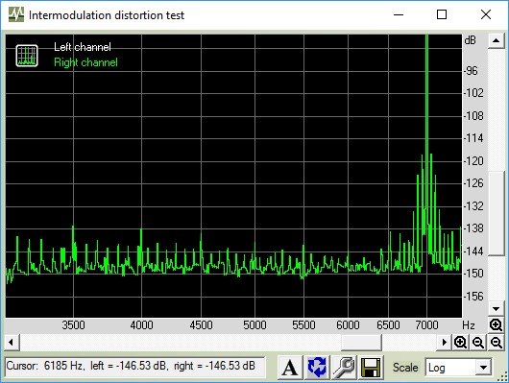Click the magnifier-plus icon beside the Hz label
This screenshot has height=383, width=509.
click(x=496, y=324)
